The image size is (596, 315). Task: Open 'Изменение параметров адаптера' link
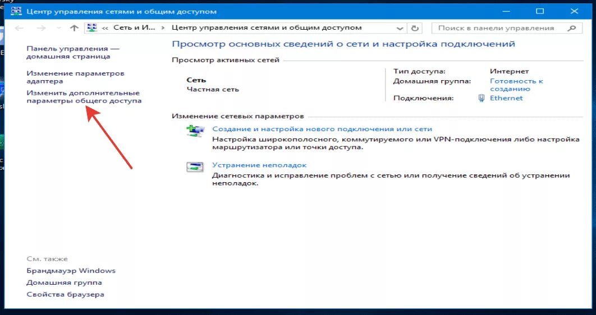(x=75, y=77)
